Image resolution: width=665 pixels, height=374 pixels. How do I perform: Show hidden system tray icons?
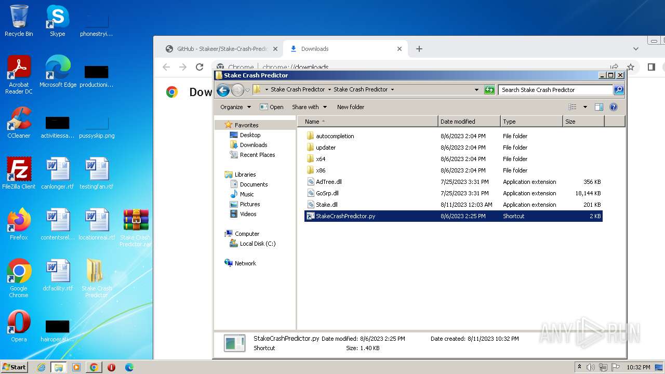pos(579,367)
